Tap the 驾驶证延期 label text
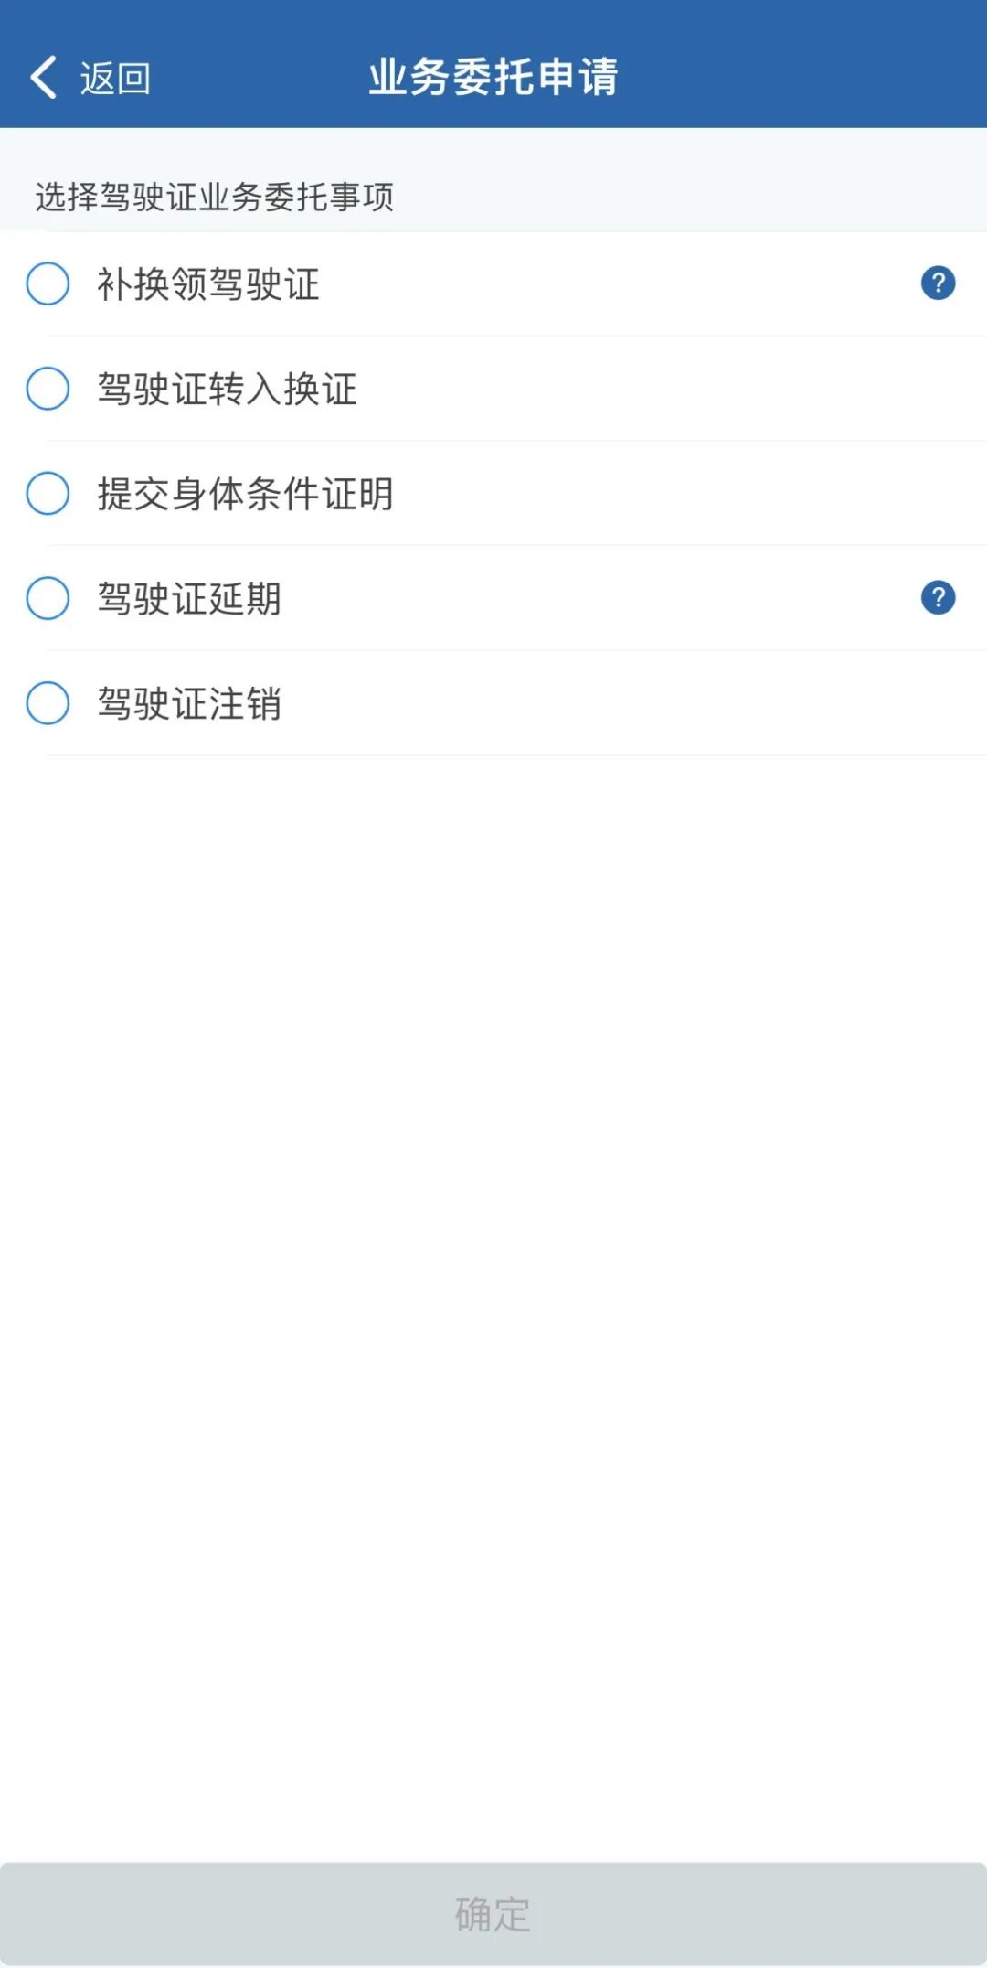This screenshot has height=1968, width=987. point(189,599)
